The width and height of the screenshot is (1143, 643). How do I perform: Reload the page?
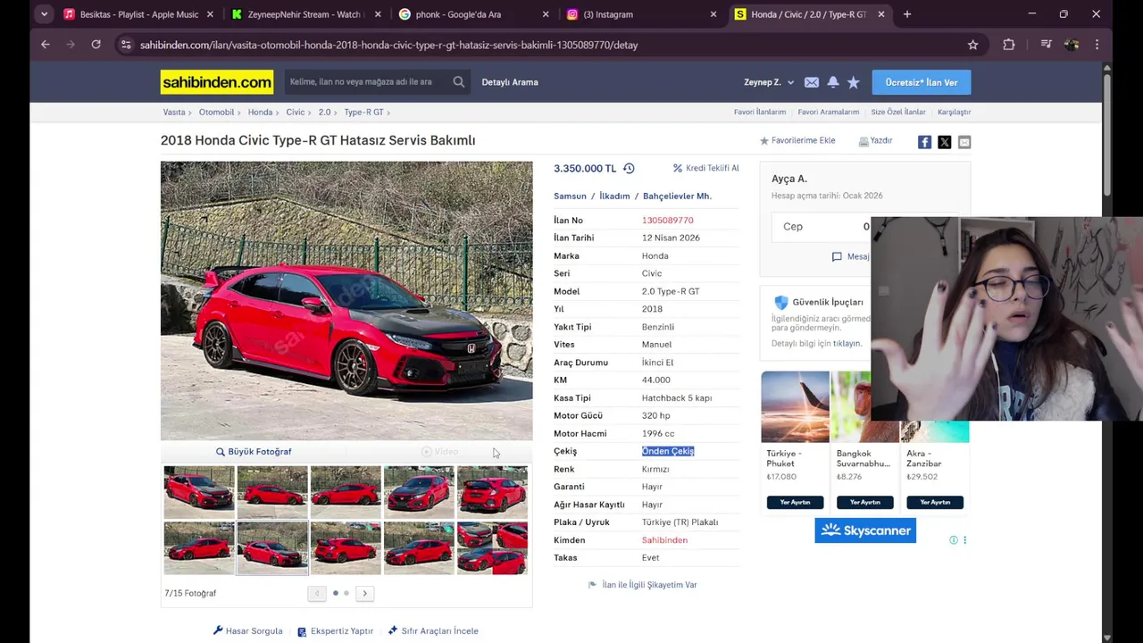96,45
